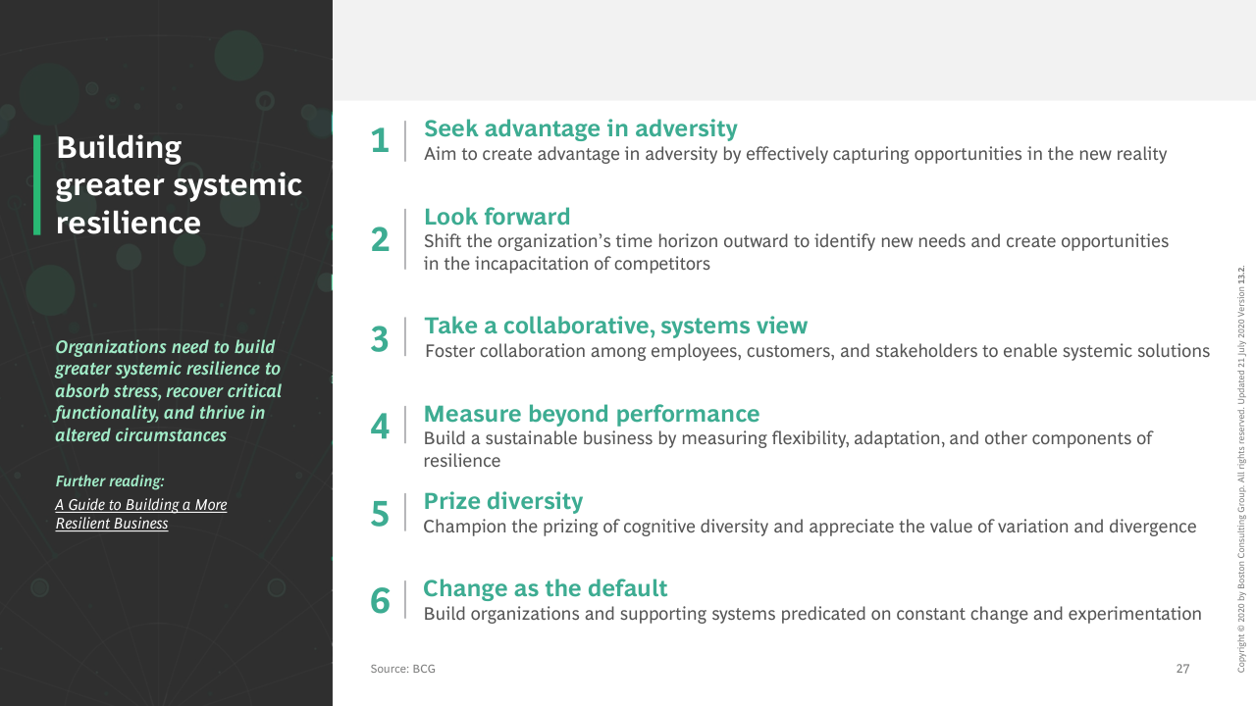Click the large number 5
Image resolution: width=1256 pixels, height=706 pixels.
click(x=380, y=513)
